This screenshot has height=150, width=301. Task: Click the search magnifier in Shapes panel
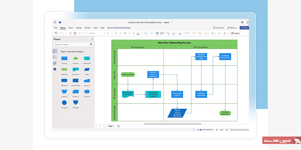click(x=91, y=44)
